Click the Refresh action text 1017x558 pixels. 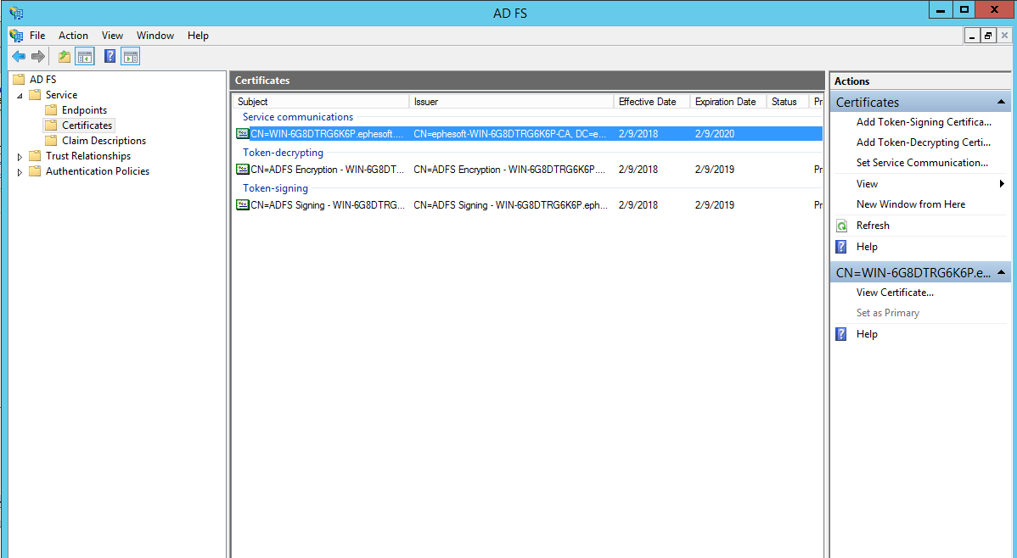pyautogui.click(x=873, y=226)
